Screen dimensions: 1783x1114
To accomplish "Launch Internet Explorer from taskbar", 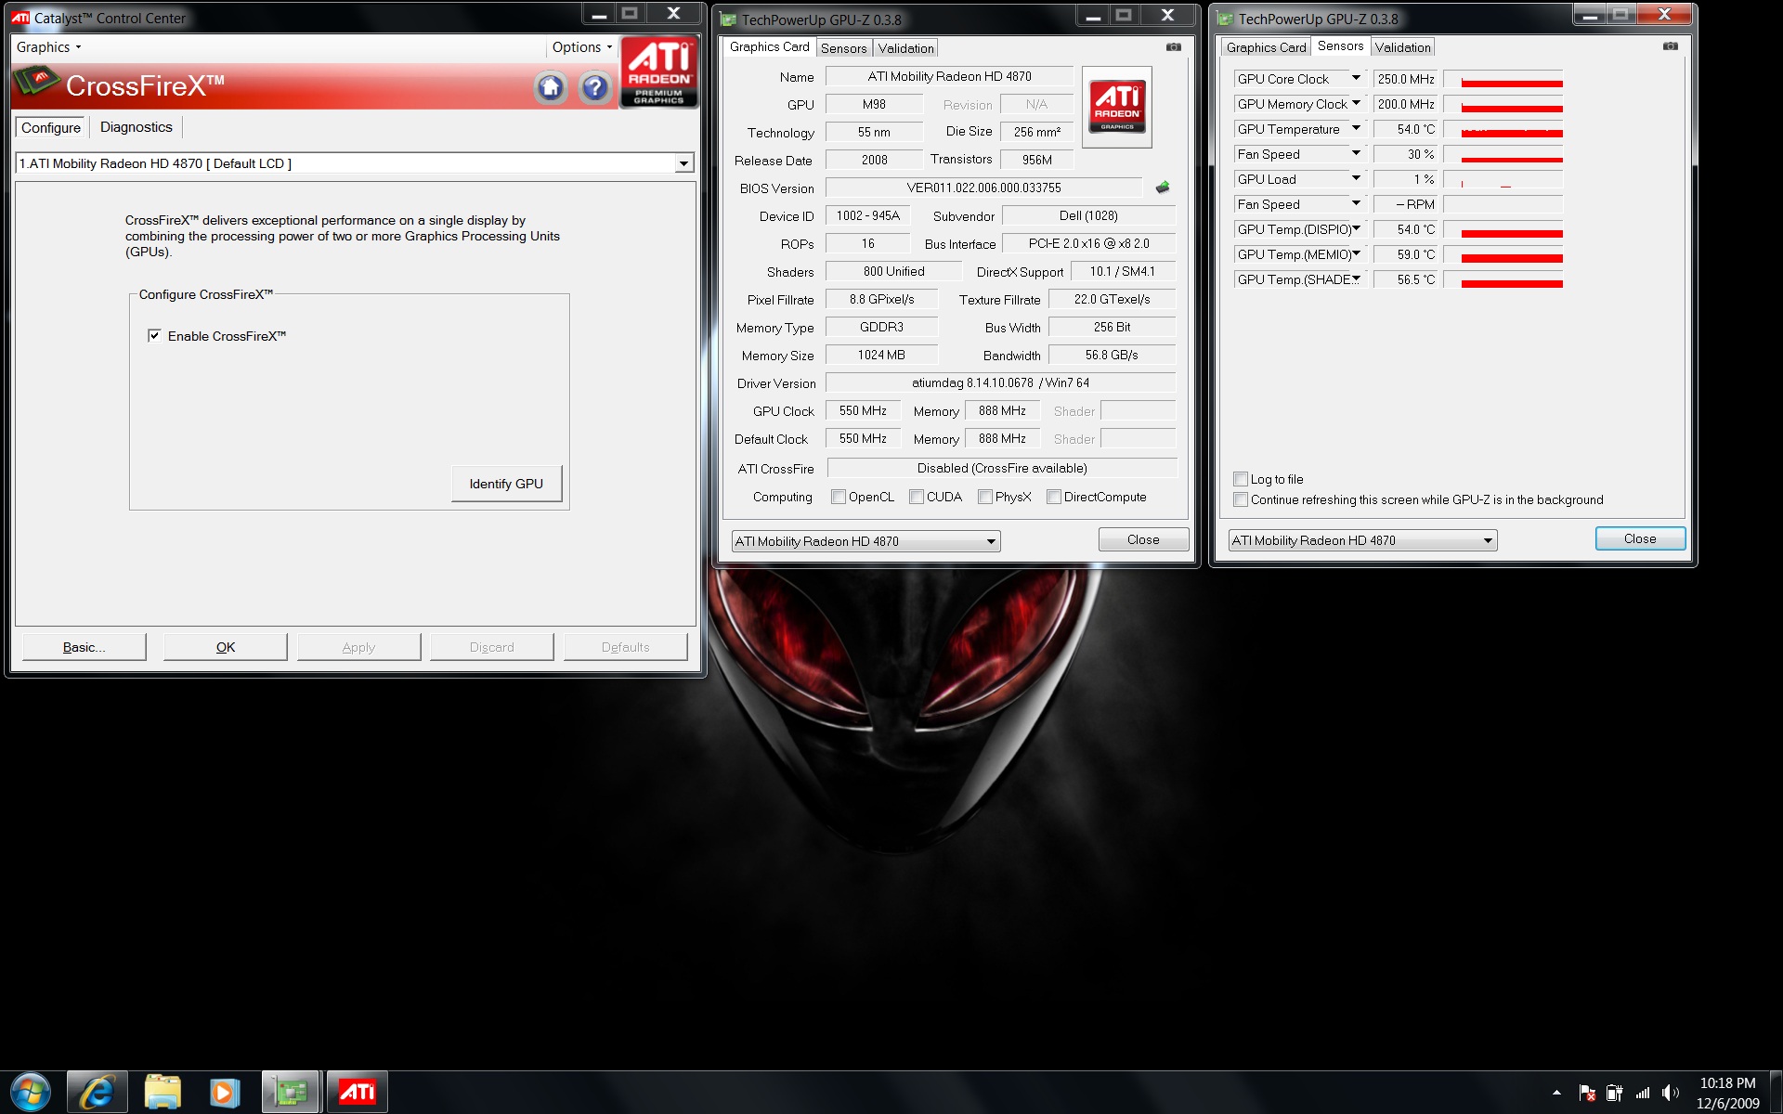I will [x=97, y=1093].
